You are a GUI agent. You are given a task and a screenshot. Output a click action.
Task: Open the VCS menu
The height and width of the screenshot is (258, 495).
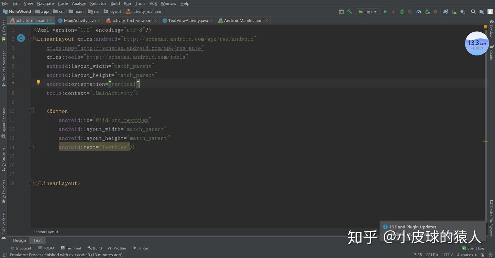153,3
